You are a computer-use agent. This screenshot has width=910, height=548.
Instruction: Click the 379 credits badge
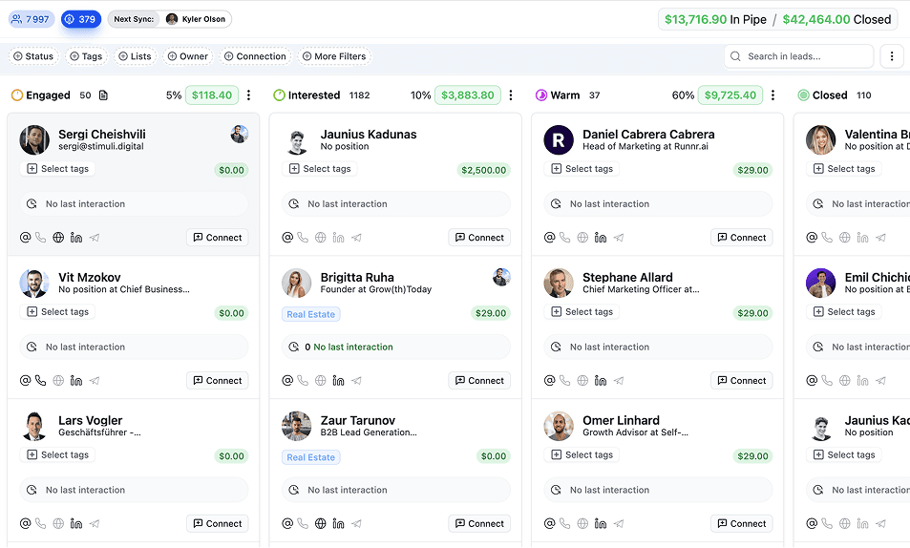click(80, 19)
